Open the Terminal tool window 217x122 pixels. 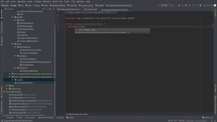pyautogui.click(x=9, y=118)
